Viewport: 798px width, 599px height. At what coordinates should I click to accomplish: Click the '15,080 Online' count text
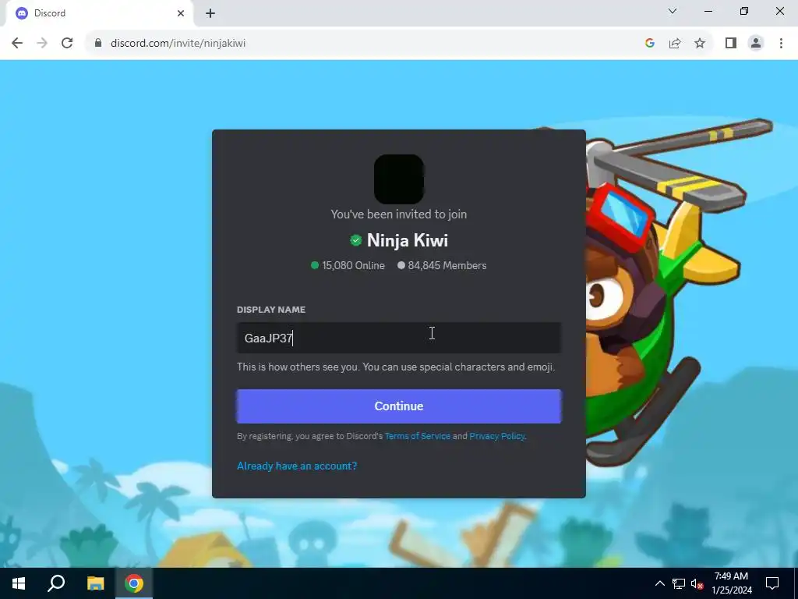(353, 265)
